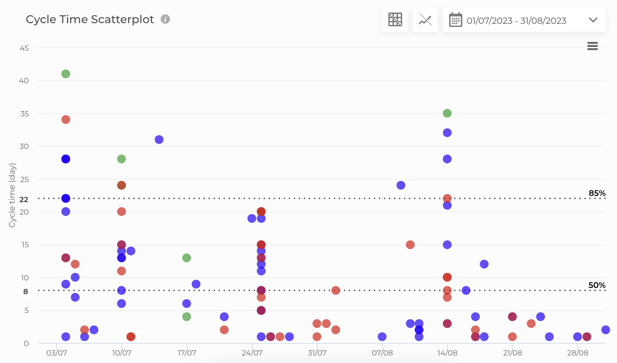Select the green outlier dot at 41 days
The image size is (617, 363).
65,74
